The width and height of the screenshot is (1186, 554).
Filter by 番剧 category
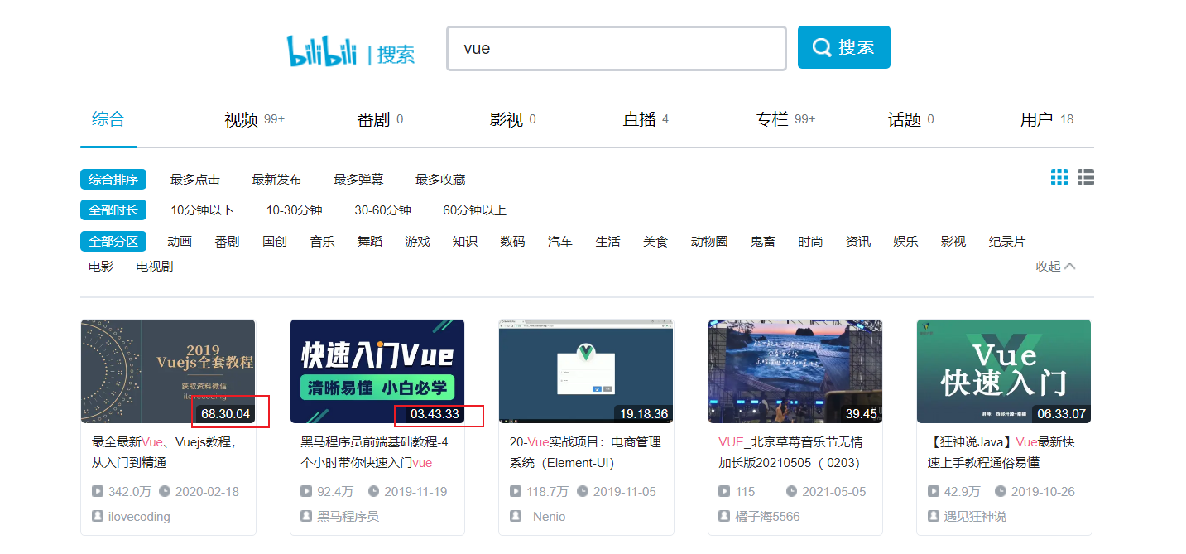click(227, 242)
